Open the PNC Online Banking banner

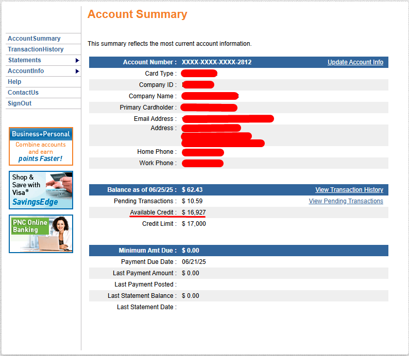[41, 234]
